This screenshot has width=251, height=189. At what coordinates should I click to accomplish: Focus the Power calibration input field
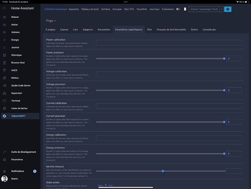pyautogui.click(x=169, y=43)
